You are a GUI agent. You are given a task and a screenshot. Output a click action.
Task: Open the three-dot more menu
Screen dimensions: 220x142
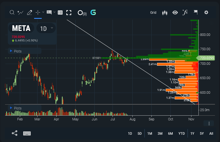[209, 123]
